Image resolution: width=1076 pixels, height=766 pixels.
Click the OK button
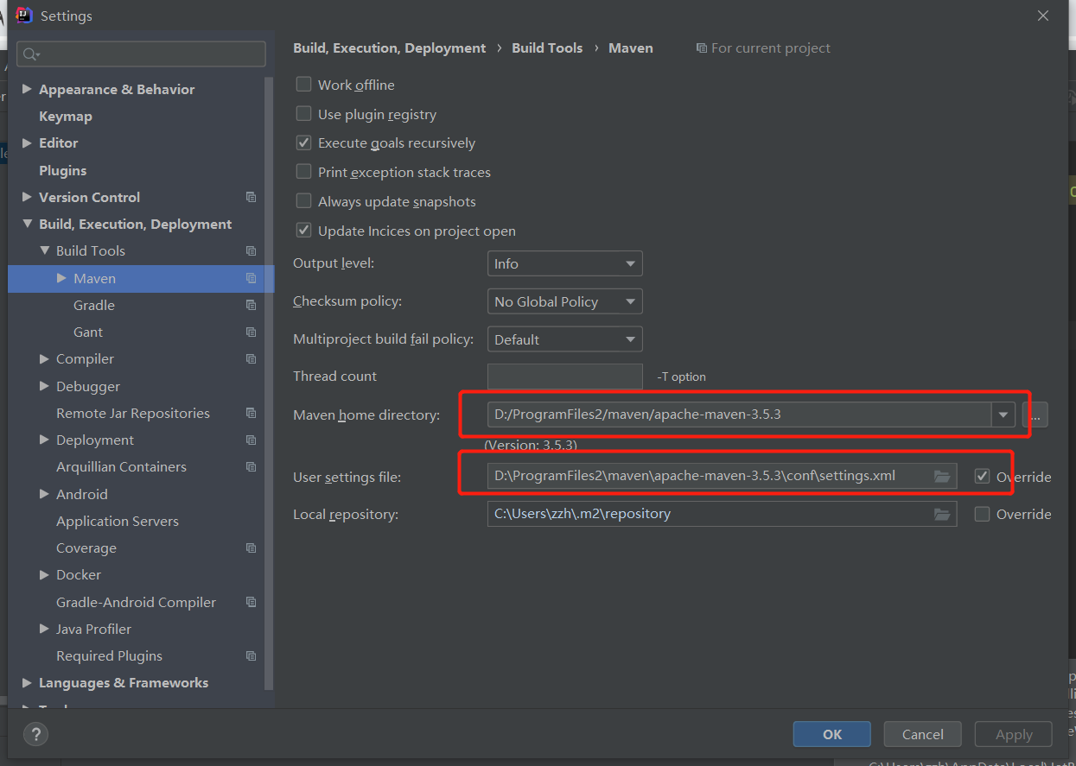[x=832, y=734]
